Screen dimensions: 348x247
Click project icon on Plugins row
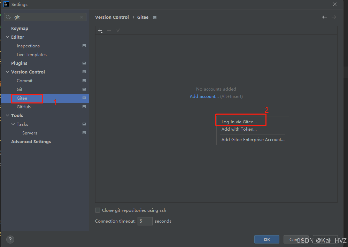tap(84, 63)
